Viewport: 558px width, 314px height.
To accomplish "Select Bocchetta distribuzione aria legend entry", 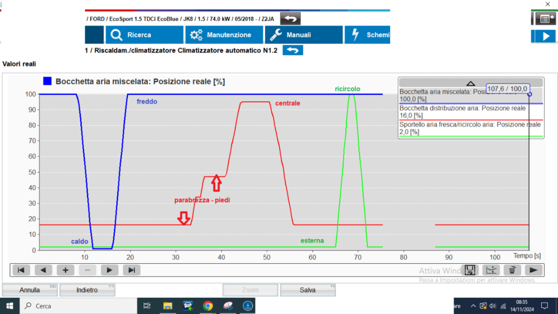I will coord(462,112).
